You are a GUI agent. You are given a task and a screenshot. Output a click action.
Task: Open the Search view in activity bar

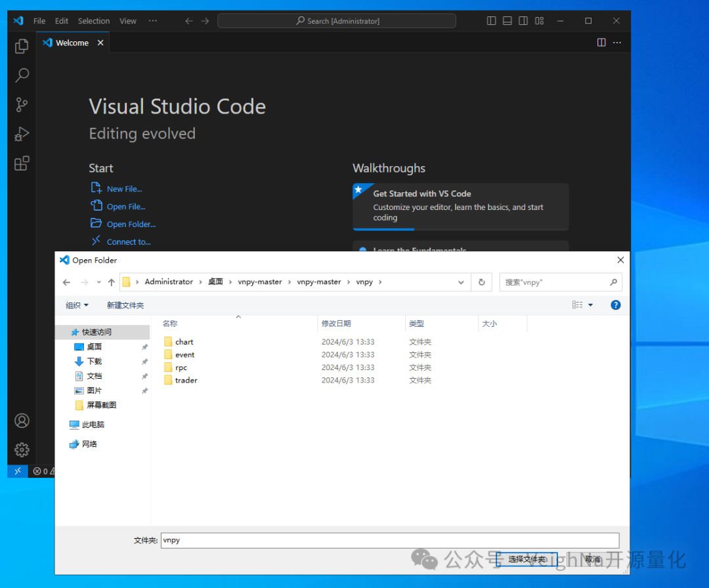point(22,75)
